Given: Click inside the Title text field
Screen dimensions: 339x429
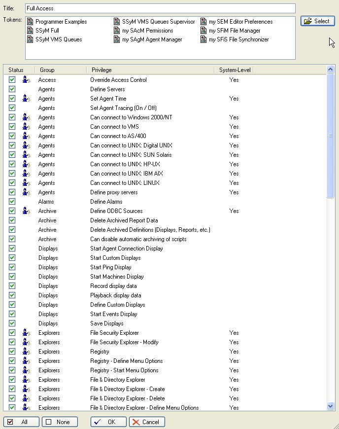Looking at the screenshot, I should point(160,8).
